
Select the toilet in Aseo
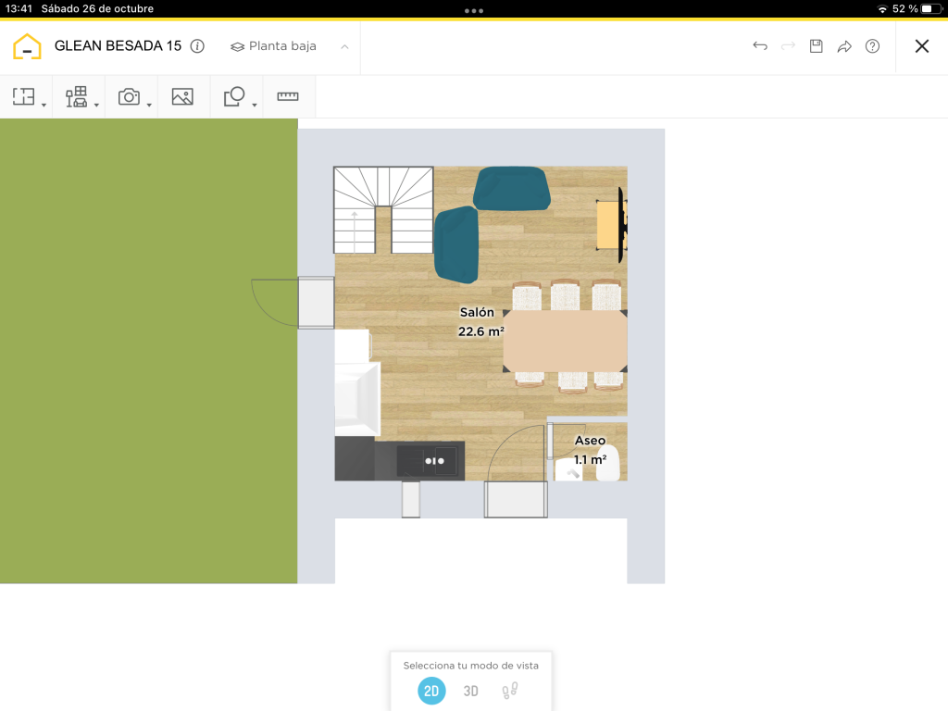[x=607, y=463]
